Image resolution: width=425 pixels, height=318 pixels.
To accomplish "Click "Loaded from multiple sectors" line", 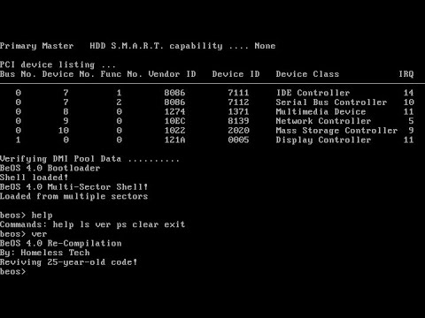I will (74, 196).
